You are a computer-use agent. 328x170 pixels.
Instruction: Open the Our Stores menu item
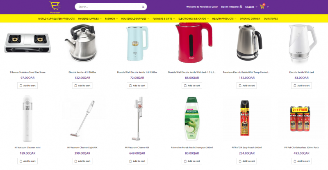[x=271, y=18]
